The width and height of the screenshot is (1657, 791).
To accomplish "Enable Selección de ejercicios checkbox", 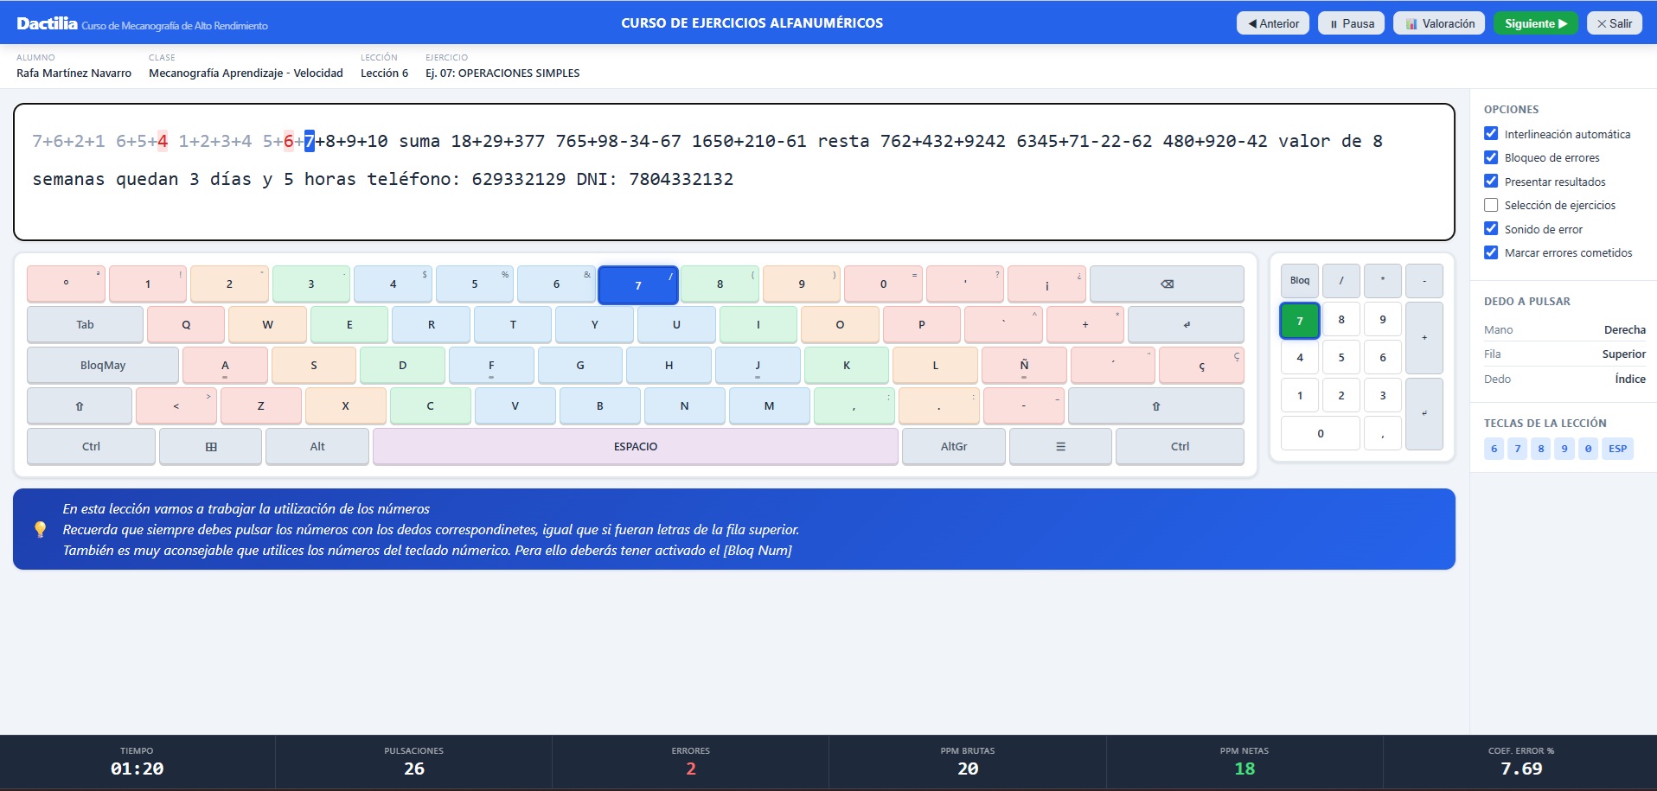I will click(1491, 205).
